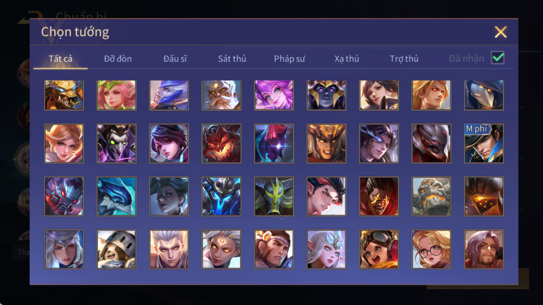Select the red fiery demon hero portrait
This screenshot has width=543, height=305.
222,143
